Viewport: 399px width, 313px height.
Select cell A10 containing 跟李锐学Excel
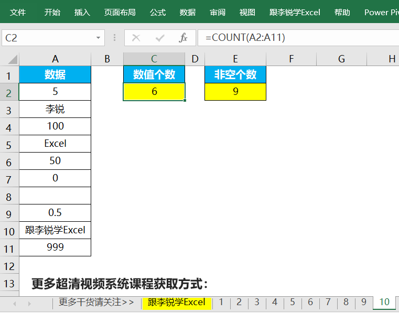pos(55,230)
